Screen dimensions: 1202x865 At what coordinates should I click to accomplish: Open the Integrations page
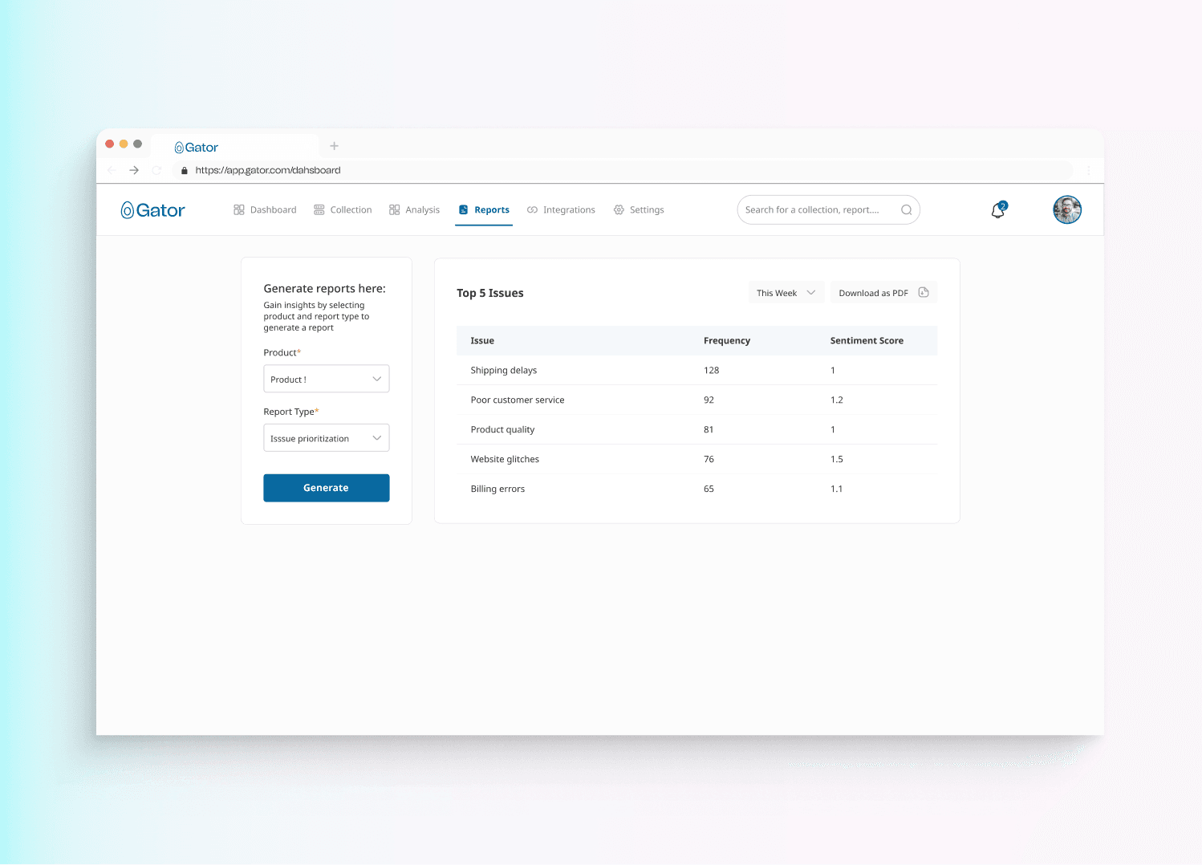pos(561,210)
